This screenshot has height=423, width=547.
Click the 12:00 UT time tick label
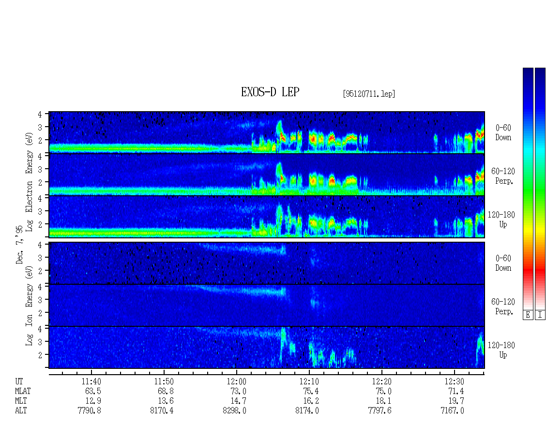(x=237, y=381)
